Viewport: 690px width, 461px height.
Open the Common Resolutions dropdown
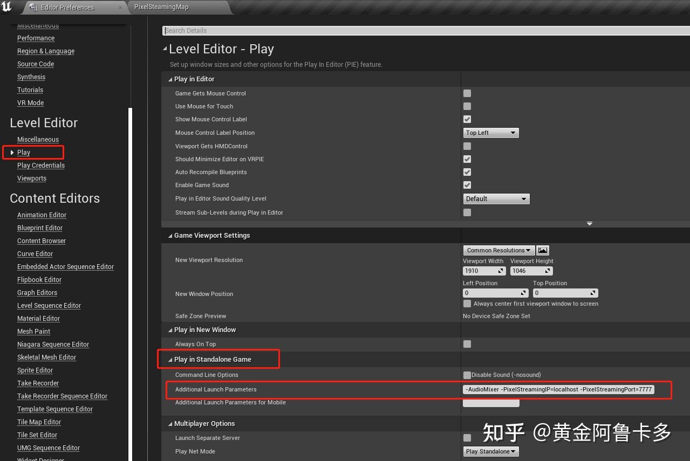tap(497, 250)
